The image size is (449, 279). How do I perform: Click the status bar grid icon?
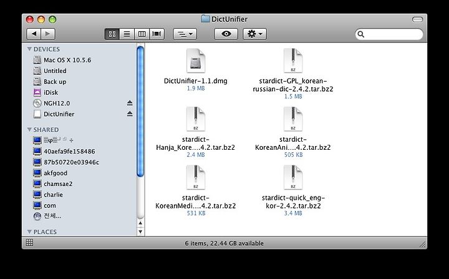click(x=29, y=243)
